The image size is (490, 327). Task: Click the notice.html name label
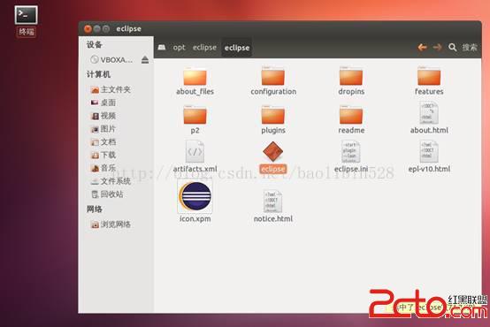coord(272,218)
